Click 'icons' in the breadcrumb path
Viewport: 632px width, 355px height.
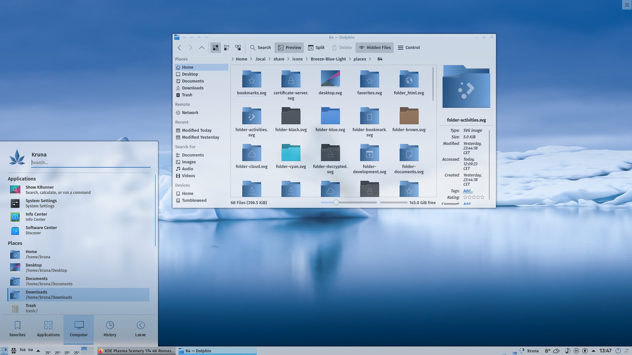(x=297, y=59)
